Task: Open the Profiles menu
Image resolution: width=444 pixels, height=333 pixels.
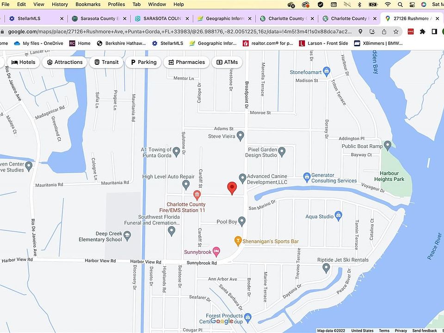Action: 117,4
